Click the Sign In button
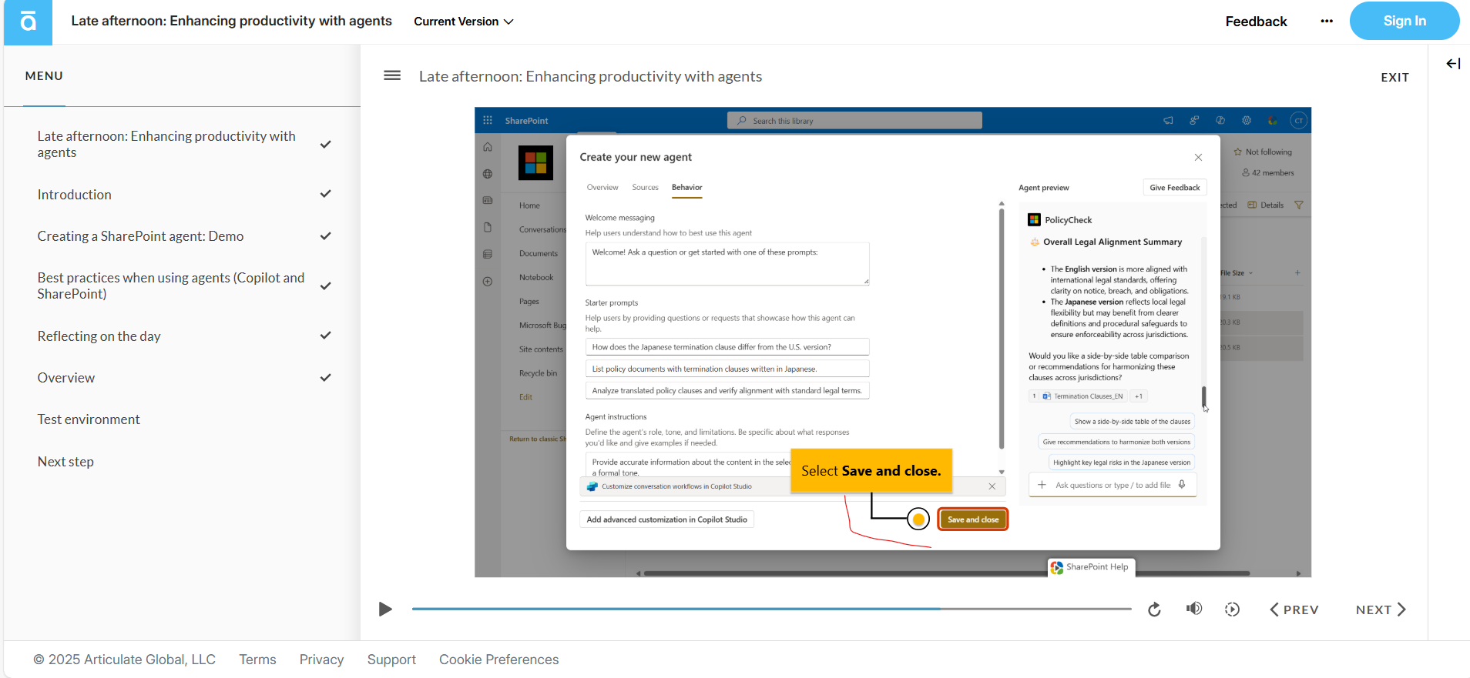 click(1404, 21)
